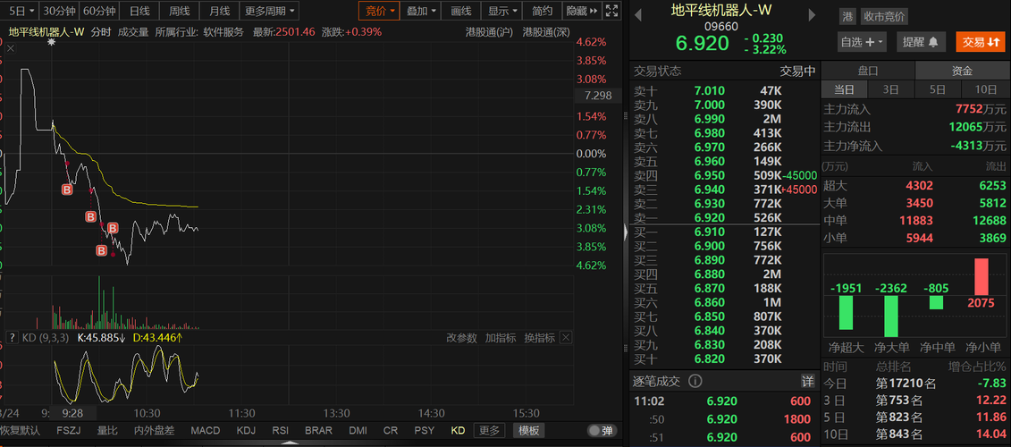Click the 提醒 bell button
This screenshot has width=1011, height=447.
(920, 42)
